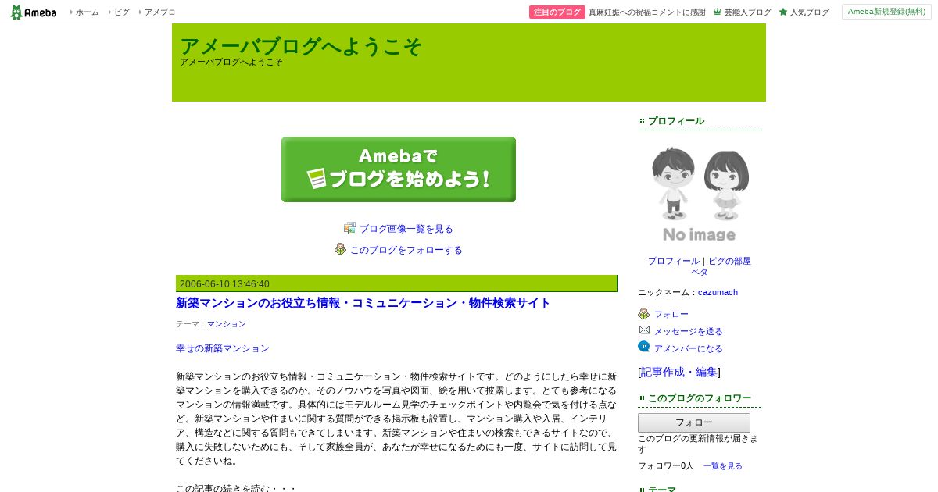The height and width of the screenshot is (492, 938).
Task: Open nickname cazumach link
Action: click(x=718, y=292)
